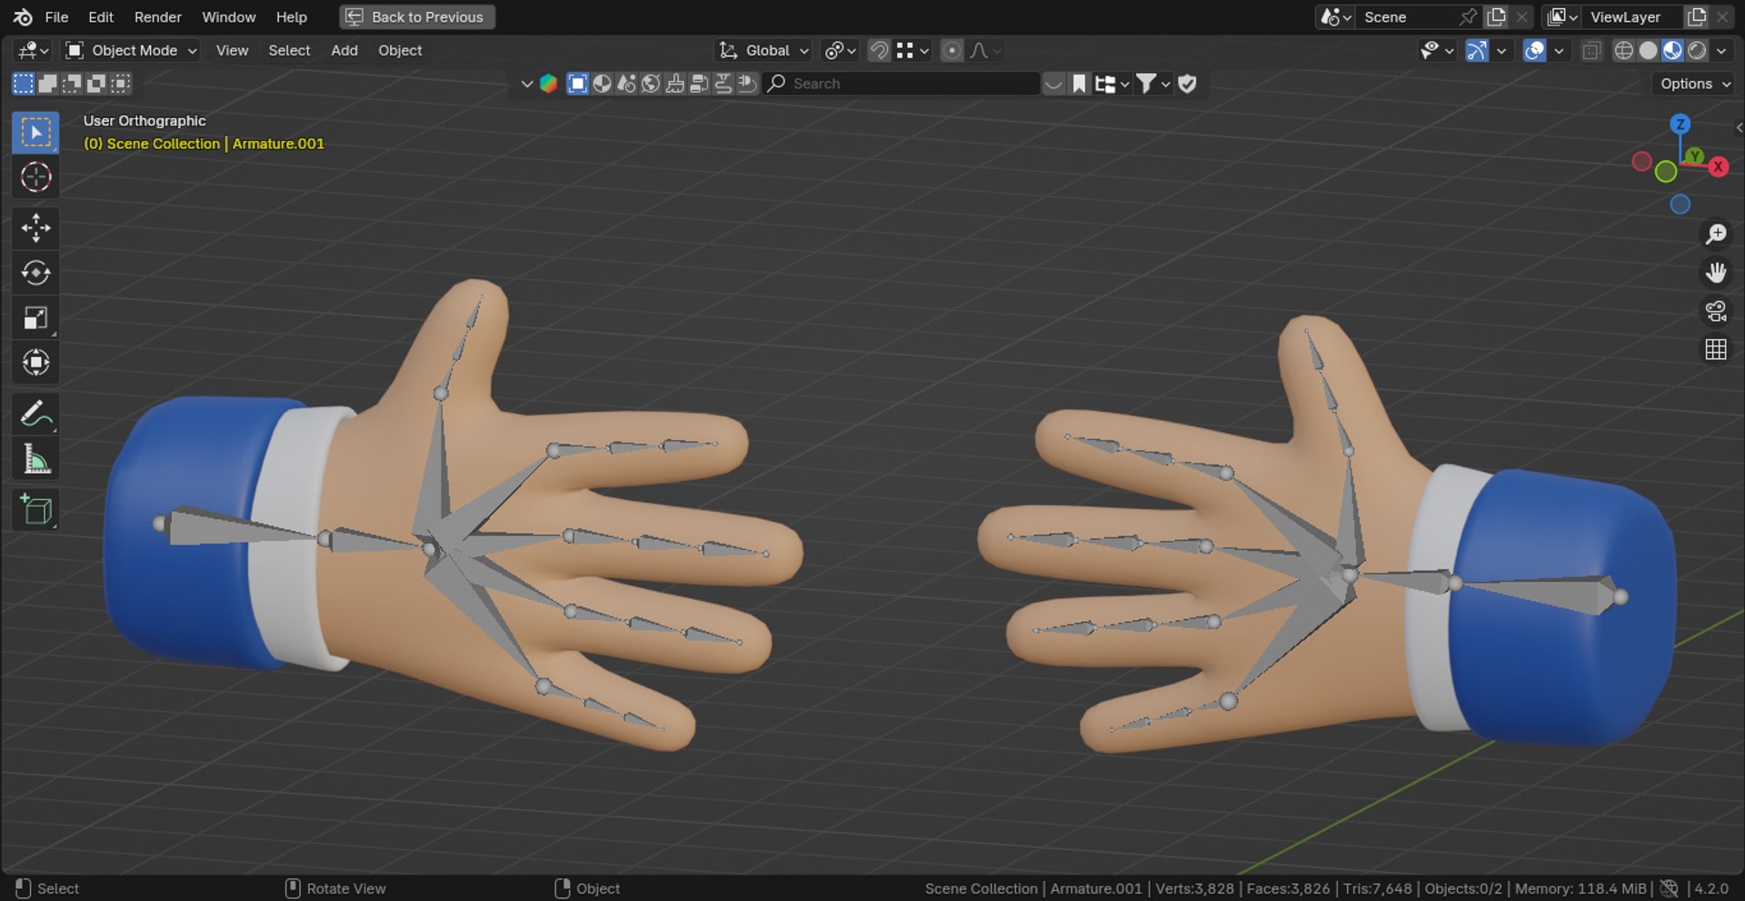Select the Select Box tool

pyautogui.click(x=35, y=133)
